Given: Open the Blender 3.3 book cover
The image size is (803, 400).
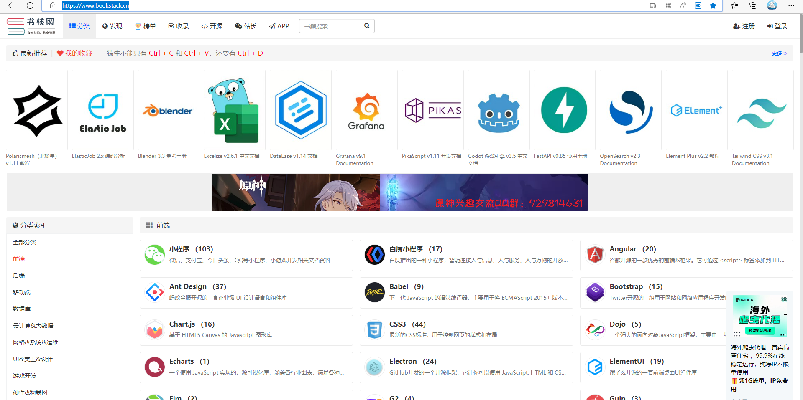Looking at the screenshot, I should (x=169, y=110).
